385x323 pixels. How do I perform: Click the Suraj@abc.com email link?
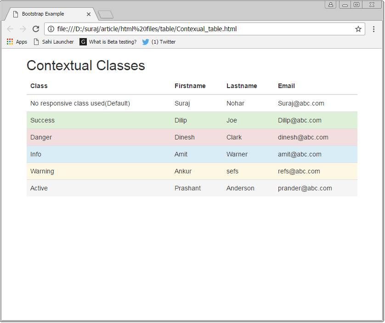point(301,103)
